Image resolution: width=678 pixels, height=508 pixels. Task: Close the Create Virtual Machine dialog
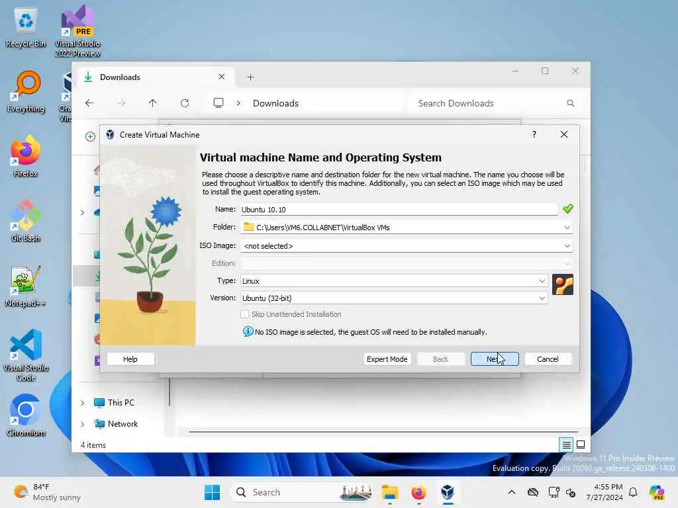[x=564, y=134]
